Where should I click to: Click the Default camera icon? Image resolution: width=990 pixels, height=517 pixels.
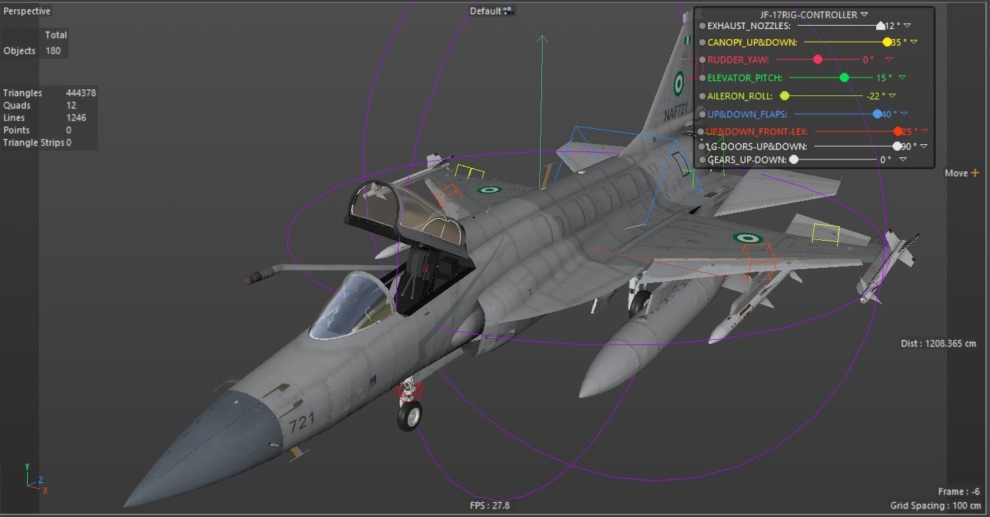pyautogui.click(x=508, y=11)
